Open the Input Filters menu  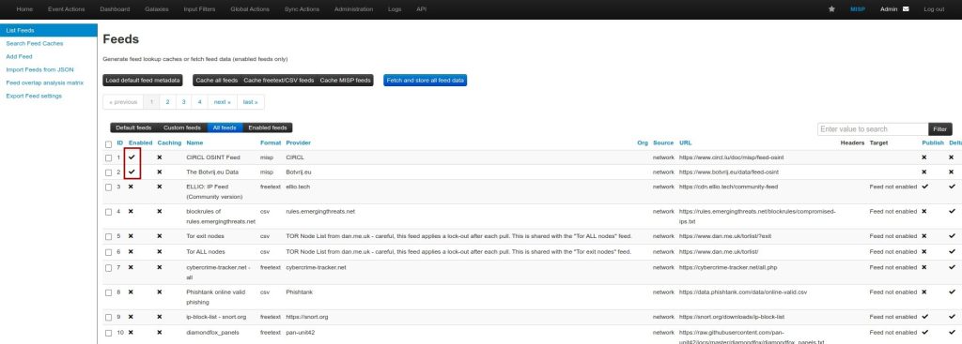[199, 9]
